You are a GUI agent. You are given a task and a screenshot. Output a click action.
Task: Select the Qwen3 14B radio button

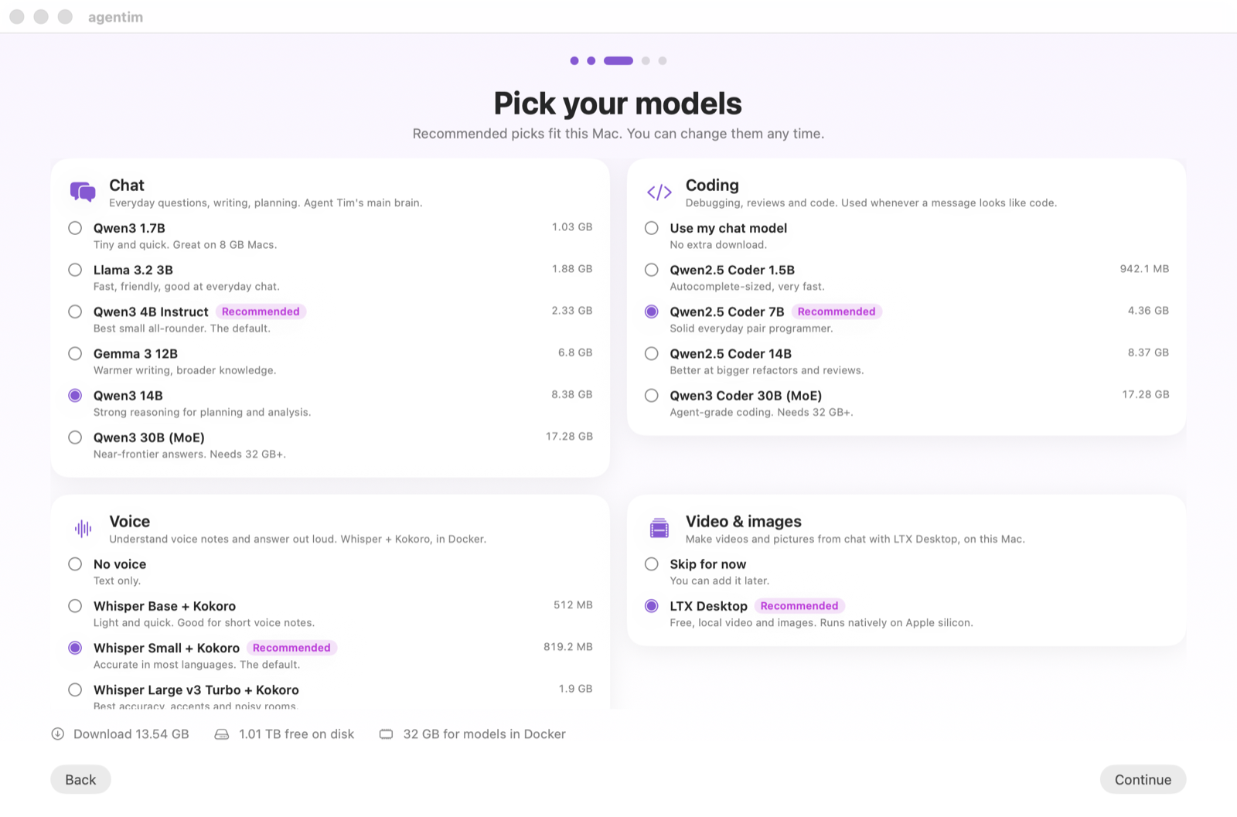[75, 396]
